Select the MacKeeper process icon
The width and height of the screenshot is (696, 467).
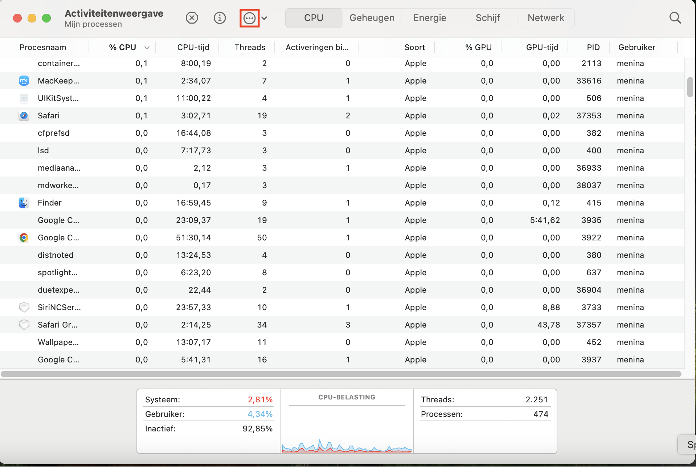(24, 81)
